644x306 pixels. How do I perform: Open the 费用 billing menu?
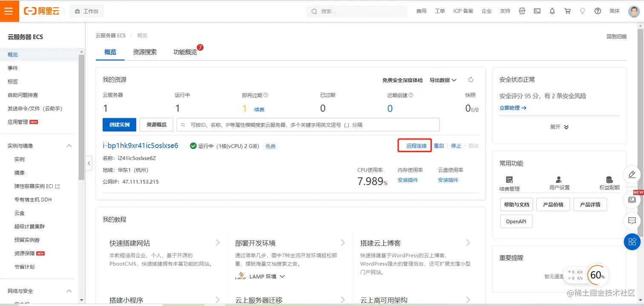coord(421,11)
